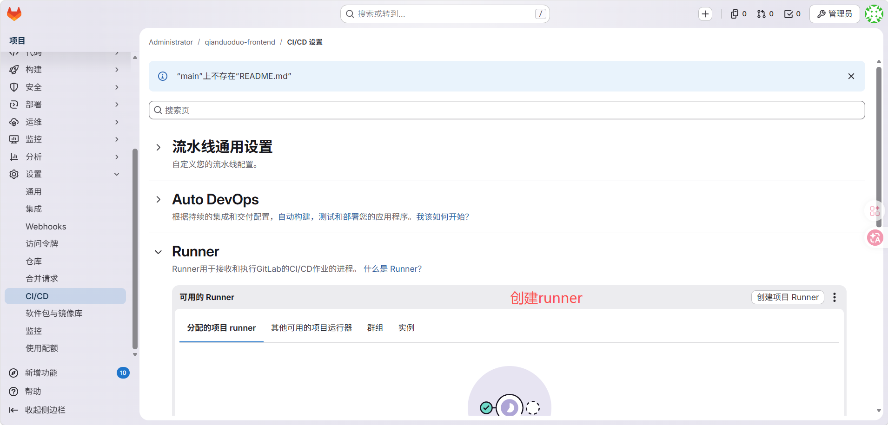This screenshot has height=425, width=888.
Task: Click the Build rocket icon
Action: coord(14,70)
